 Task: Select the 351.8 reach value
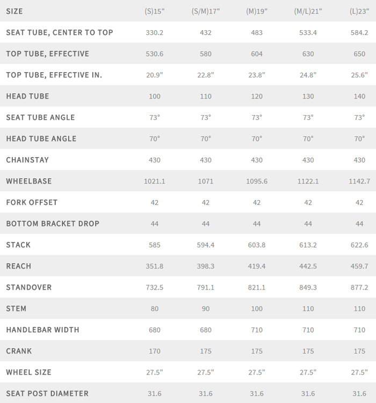(155, 266)
